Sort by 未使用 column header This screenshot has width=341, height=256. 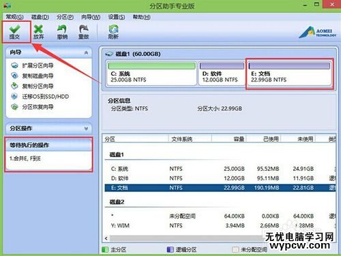(x=298, y=139)
